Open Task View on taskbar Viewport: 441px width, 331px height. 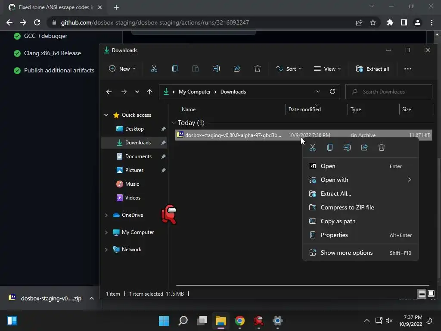(202, 321)
